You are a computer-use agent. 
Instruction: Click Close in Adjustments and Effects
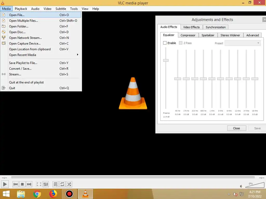click(x=236, y=128)
